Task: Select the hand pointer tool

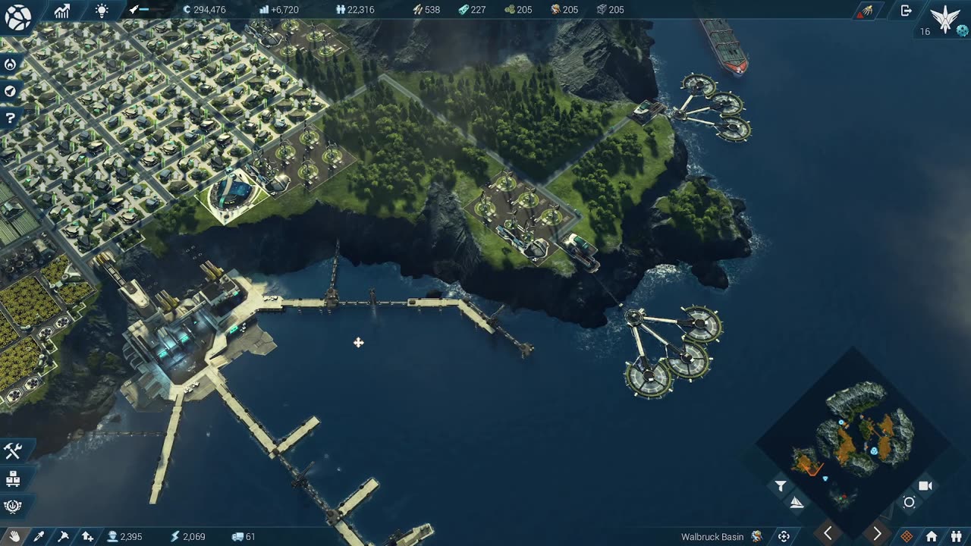Action: pyautogui.click(x=14, y=536)
